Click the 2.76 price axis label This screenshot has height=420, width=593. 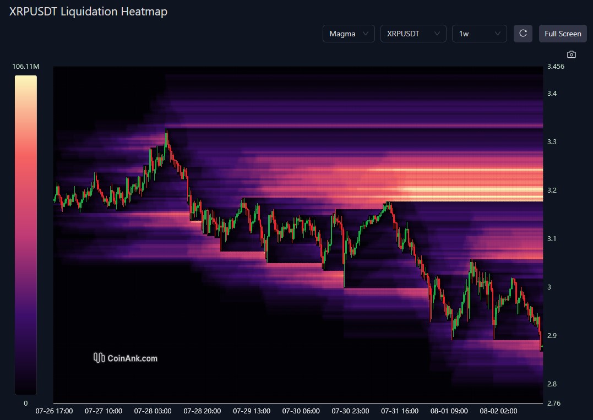[554, 403]
